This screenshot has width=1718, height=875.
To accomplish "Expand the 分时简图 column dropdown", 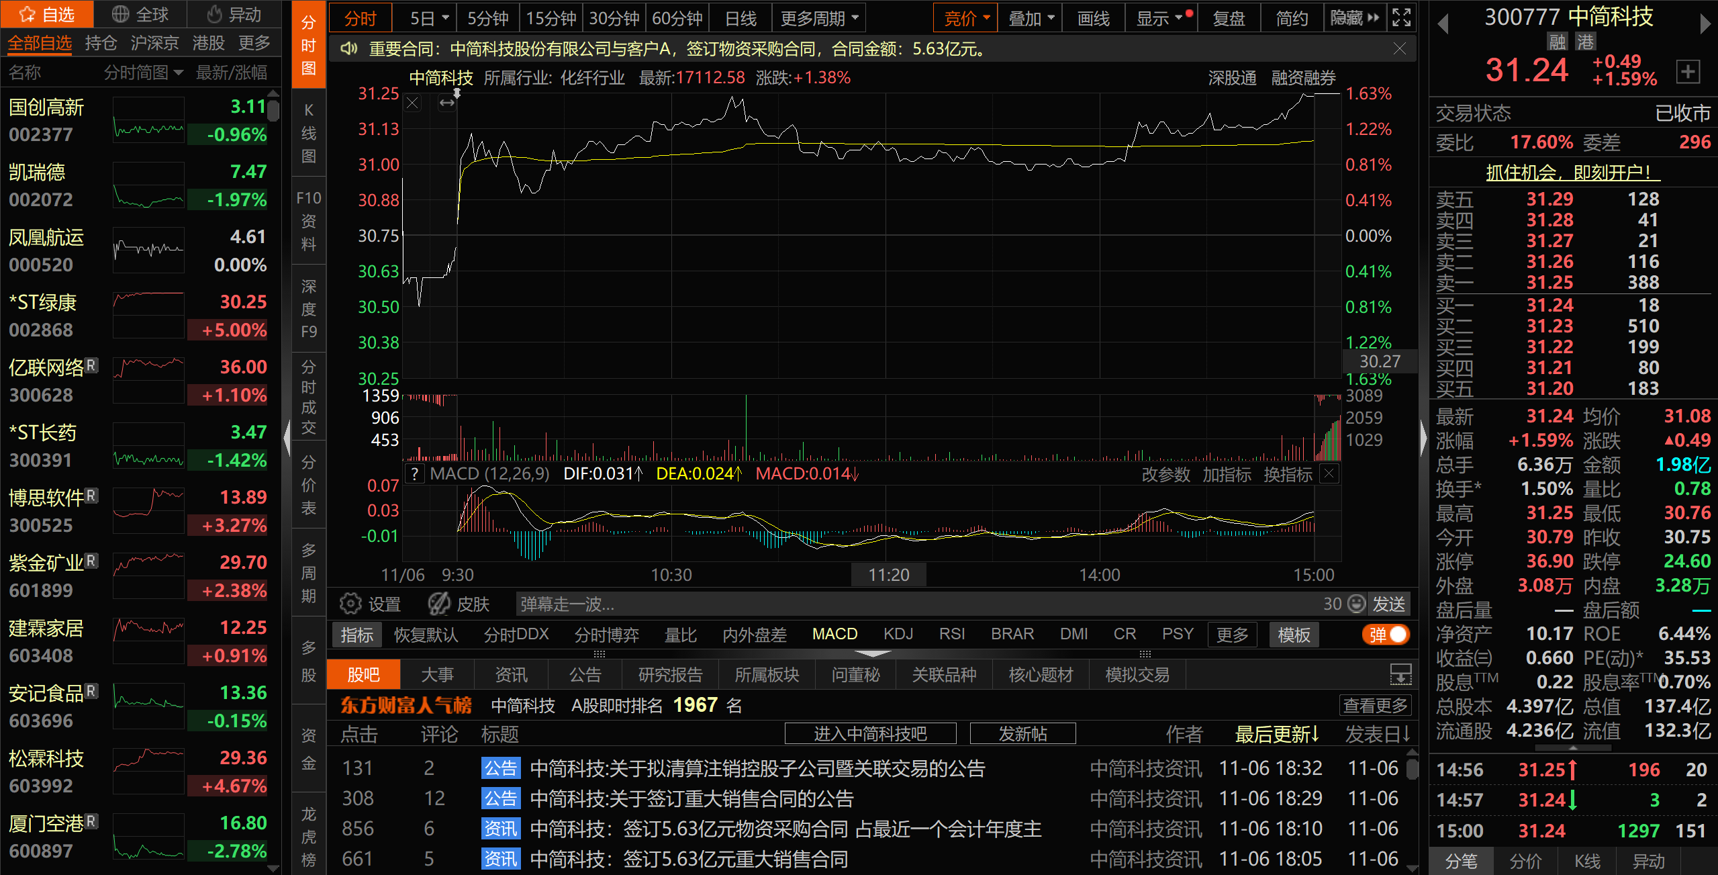I will coord(144,72).
